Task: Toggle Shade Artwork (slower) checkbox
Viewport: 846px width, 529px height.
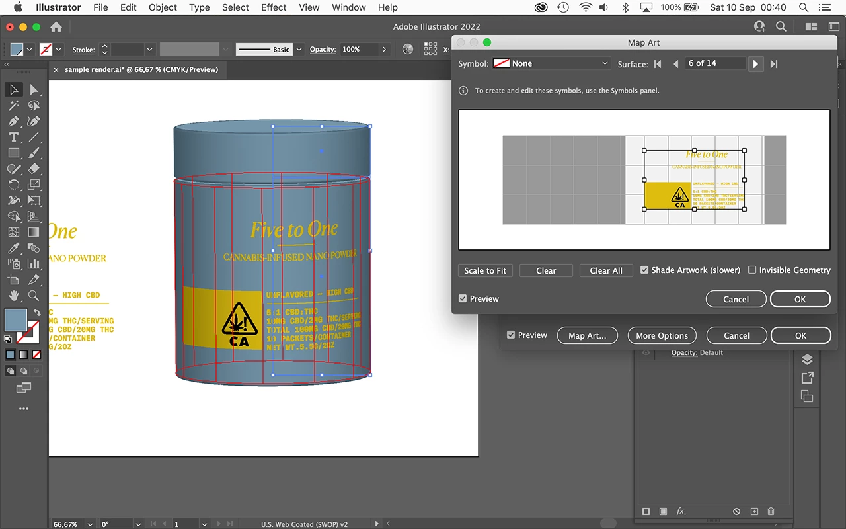Action: tap(644, 270)
